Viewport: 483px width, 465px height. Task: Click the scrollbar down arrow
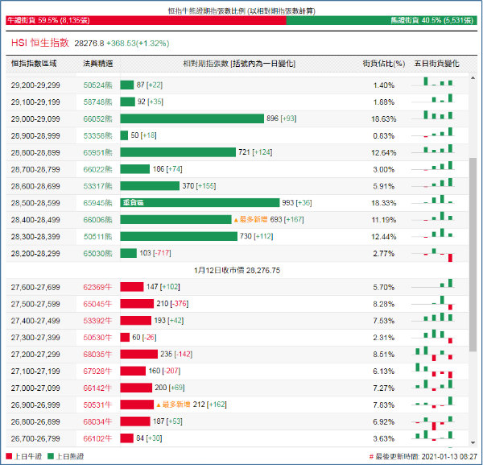pos(473,442)
